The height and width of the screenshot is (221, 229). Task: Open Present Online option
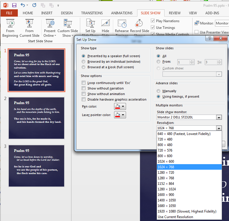(50, 28)
